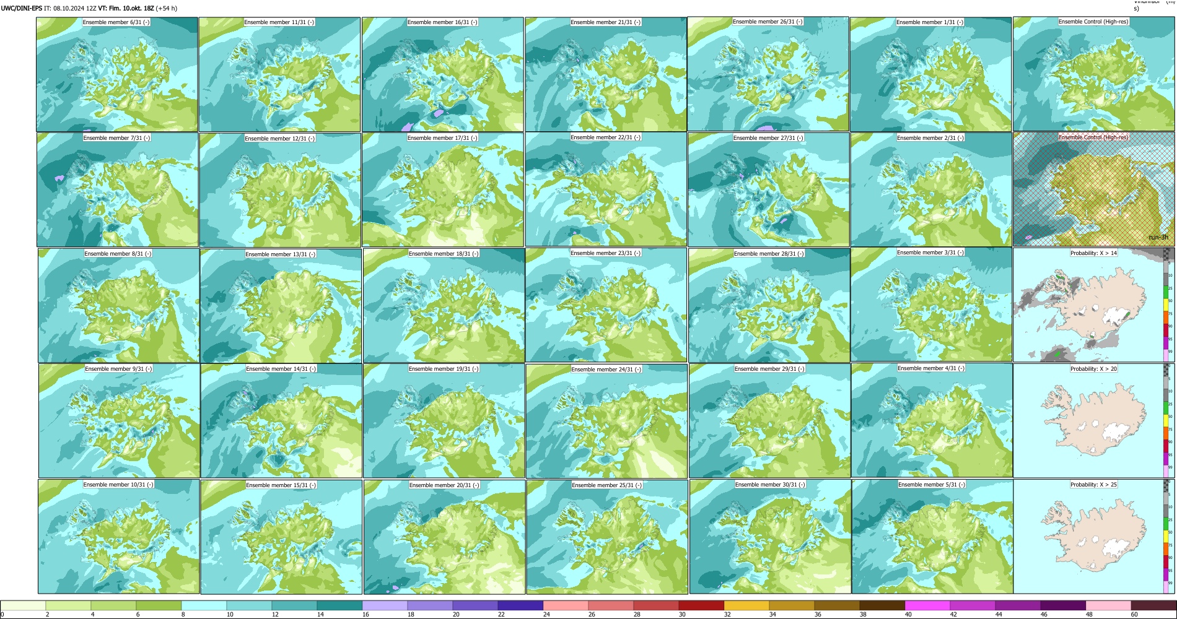Click the 'Ensemble member 15/31 (-)' label

281,485
